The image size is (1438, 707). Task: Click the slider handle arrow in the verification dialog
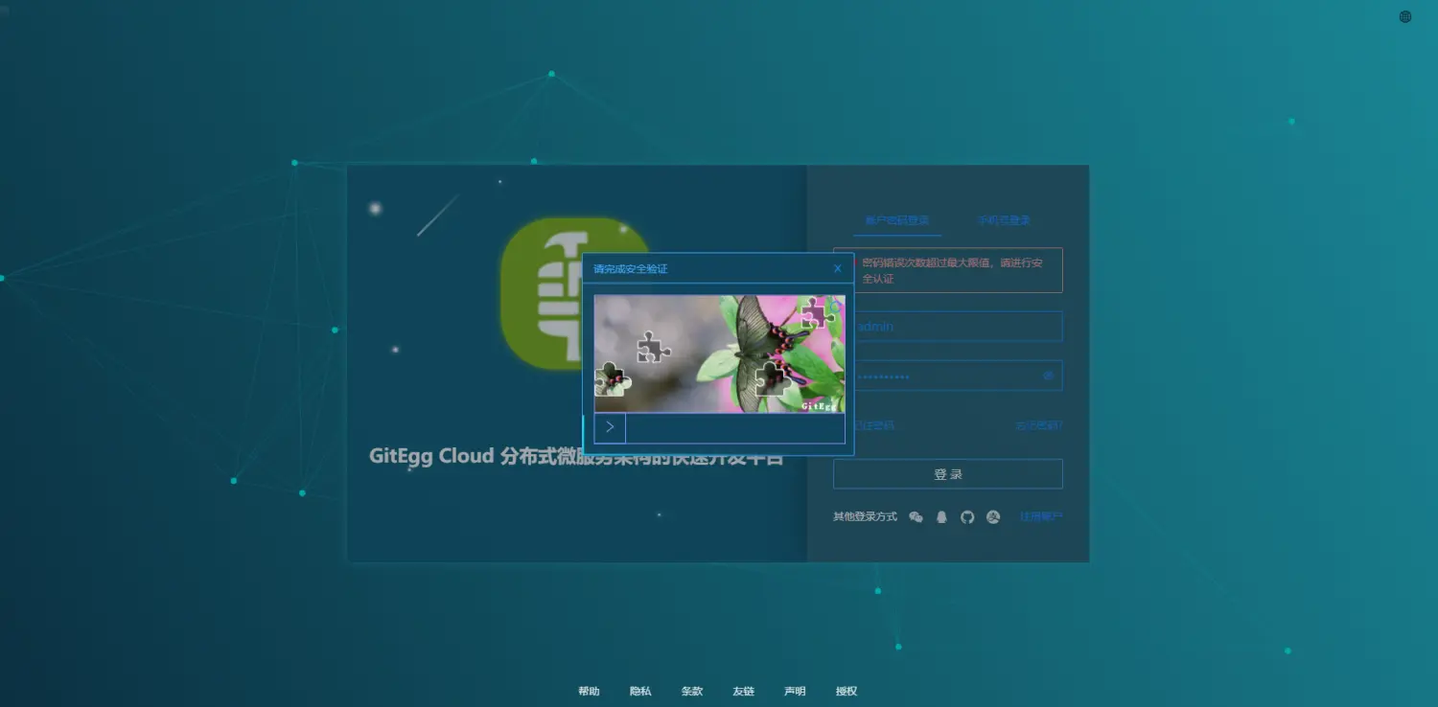tap(610, 428)
